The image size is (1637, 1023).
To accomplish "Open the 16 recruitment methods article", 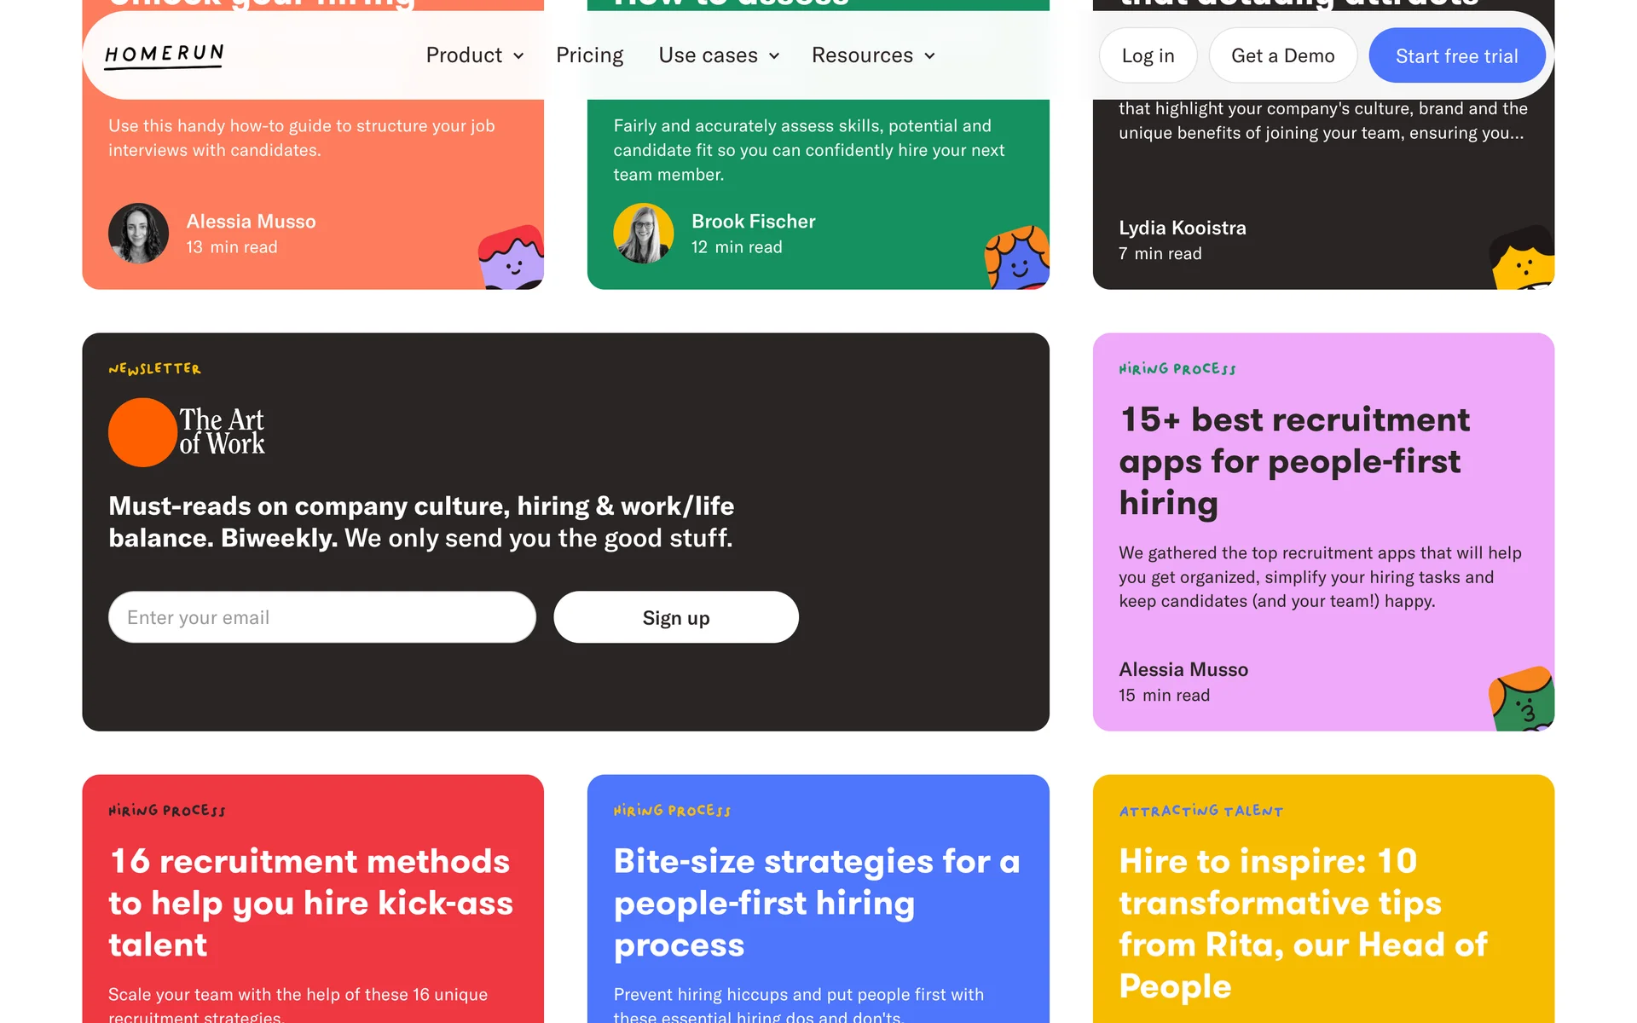I will (310, 903).
